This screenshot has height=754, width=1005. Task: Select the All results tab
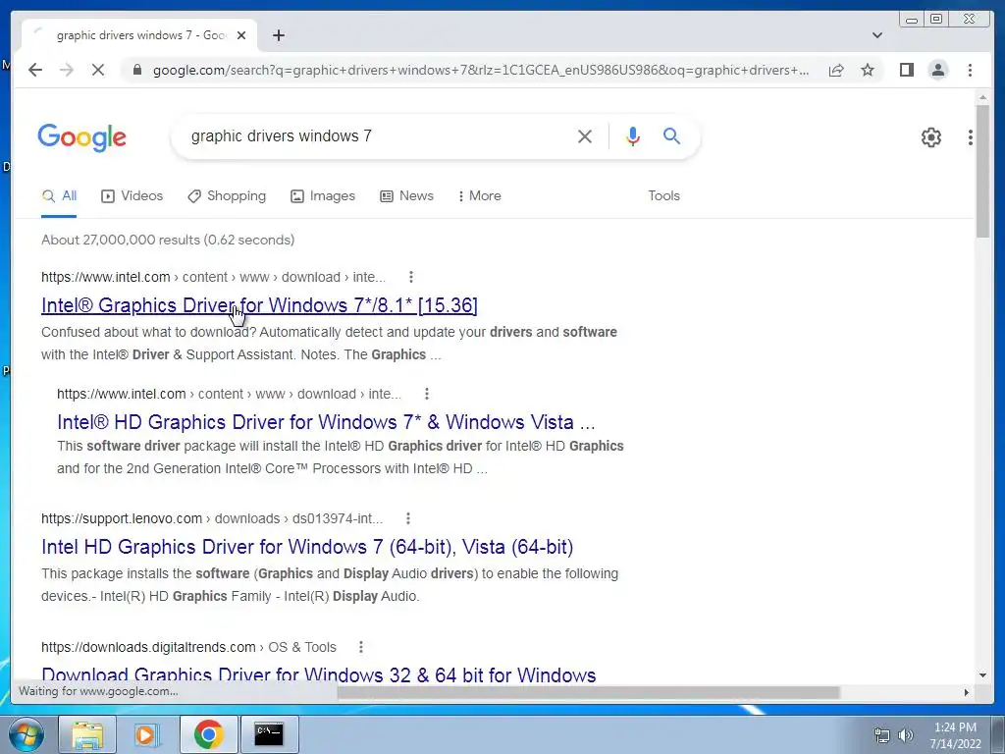(59, 196)
